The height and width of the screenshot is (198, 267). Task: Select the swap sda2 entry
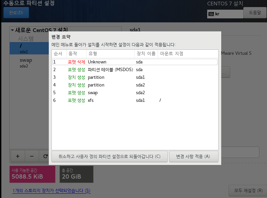[29, 63]
